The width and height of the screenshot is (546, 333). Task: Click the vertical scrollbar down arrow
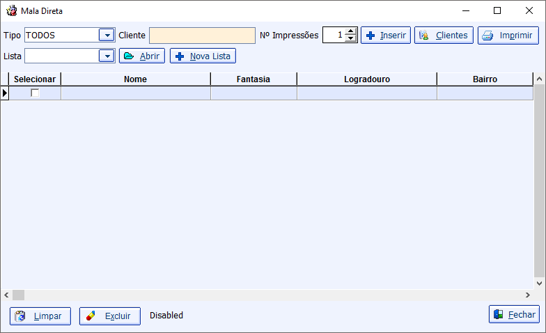click(x=539, y=283)
